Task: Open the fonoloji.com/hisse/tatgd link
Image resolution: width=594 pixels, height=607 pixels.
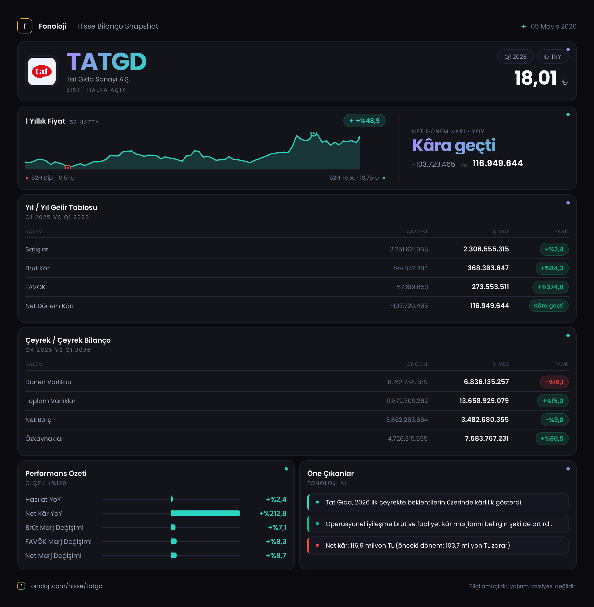Action: pos(66,586)
